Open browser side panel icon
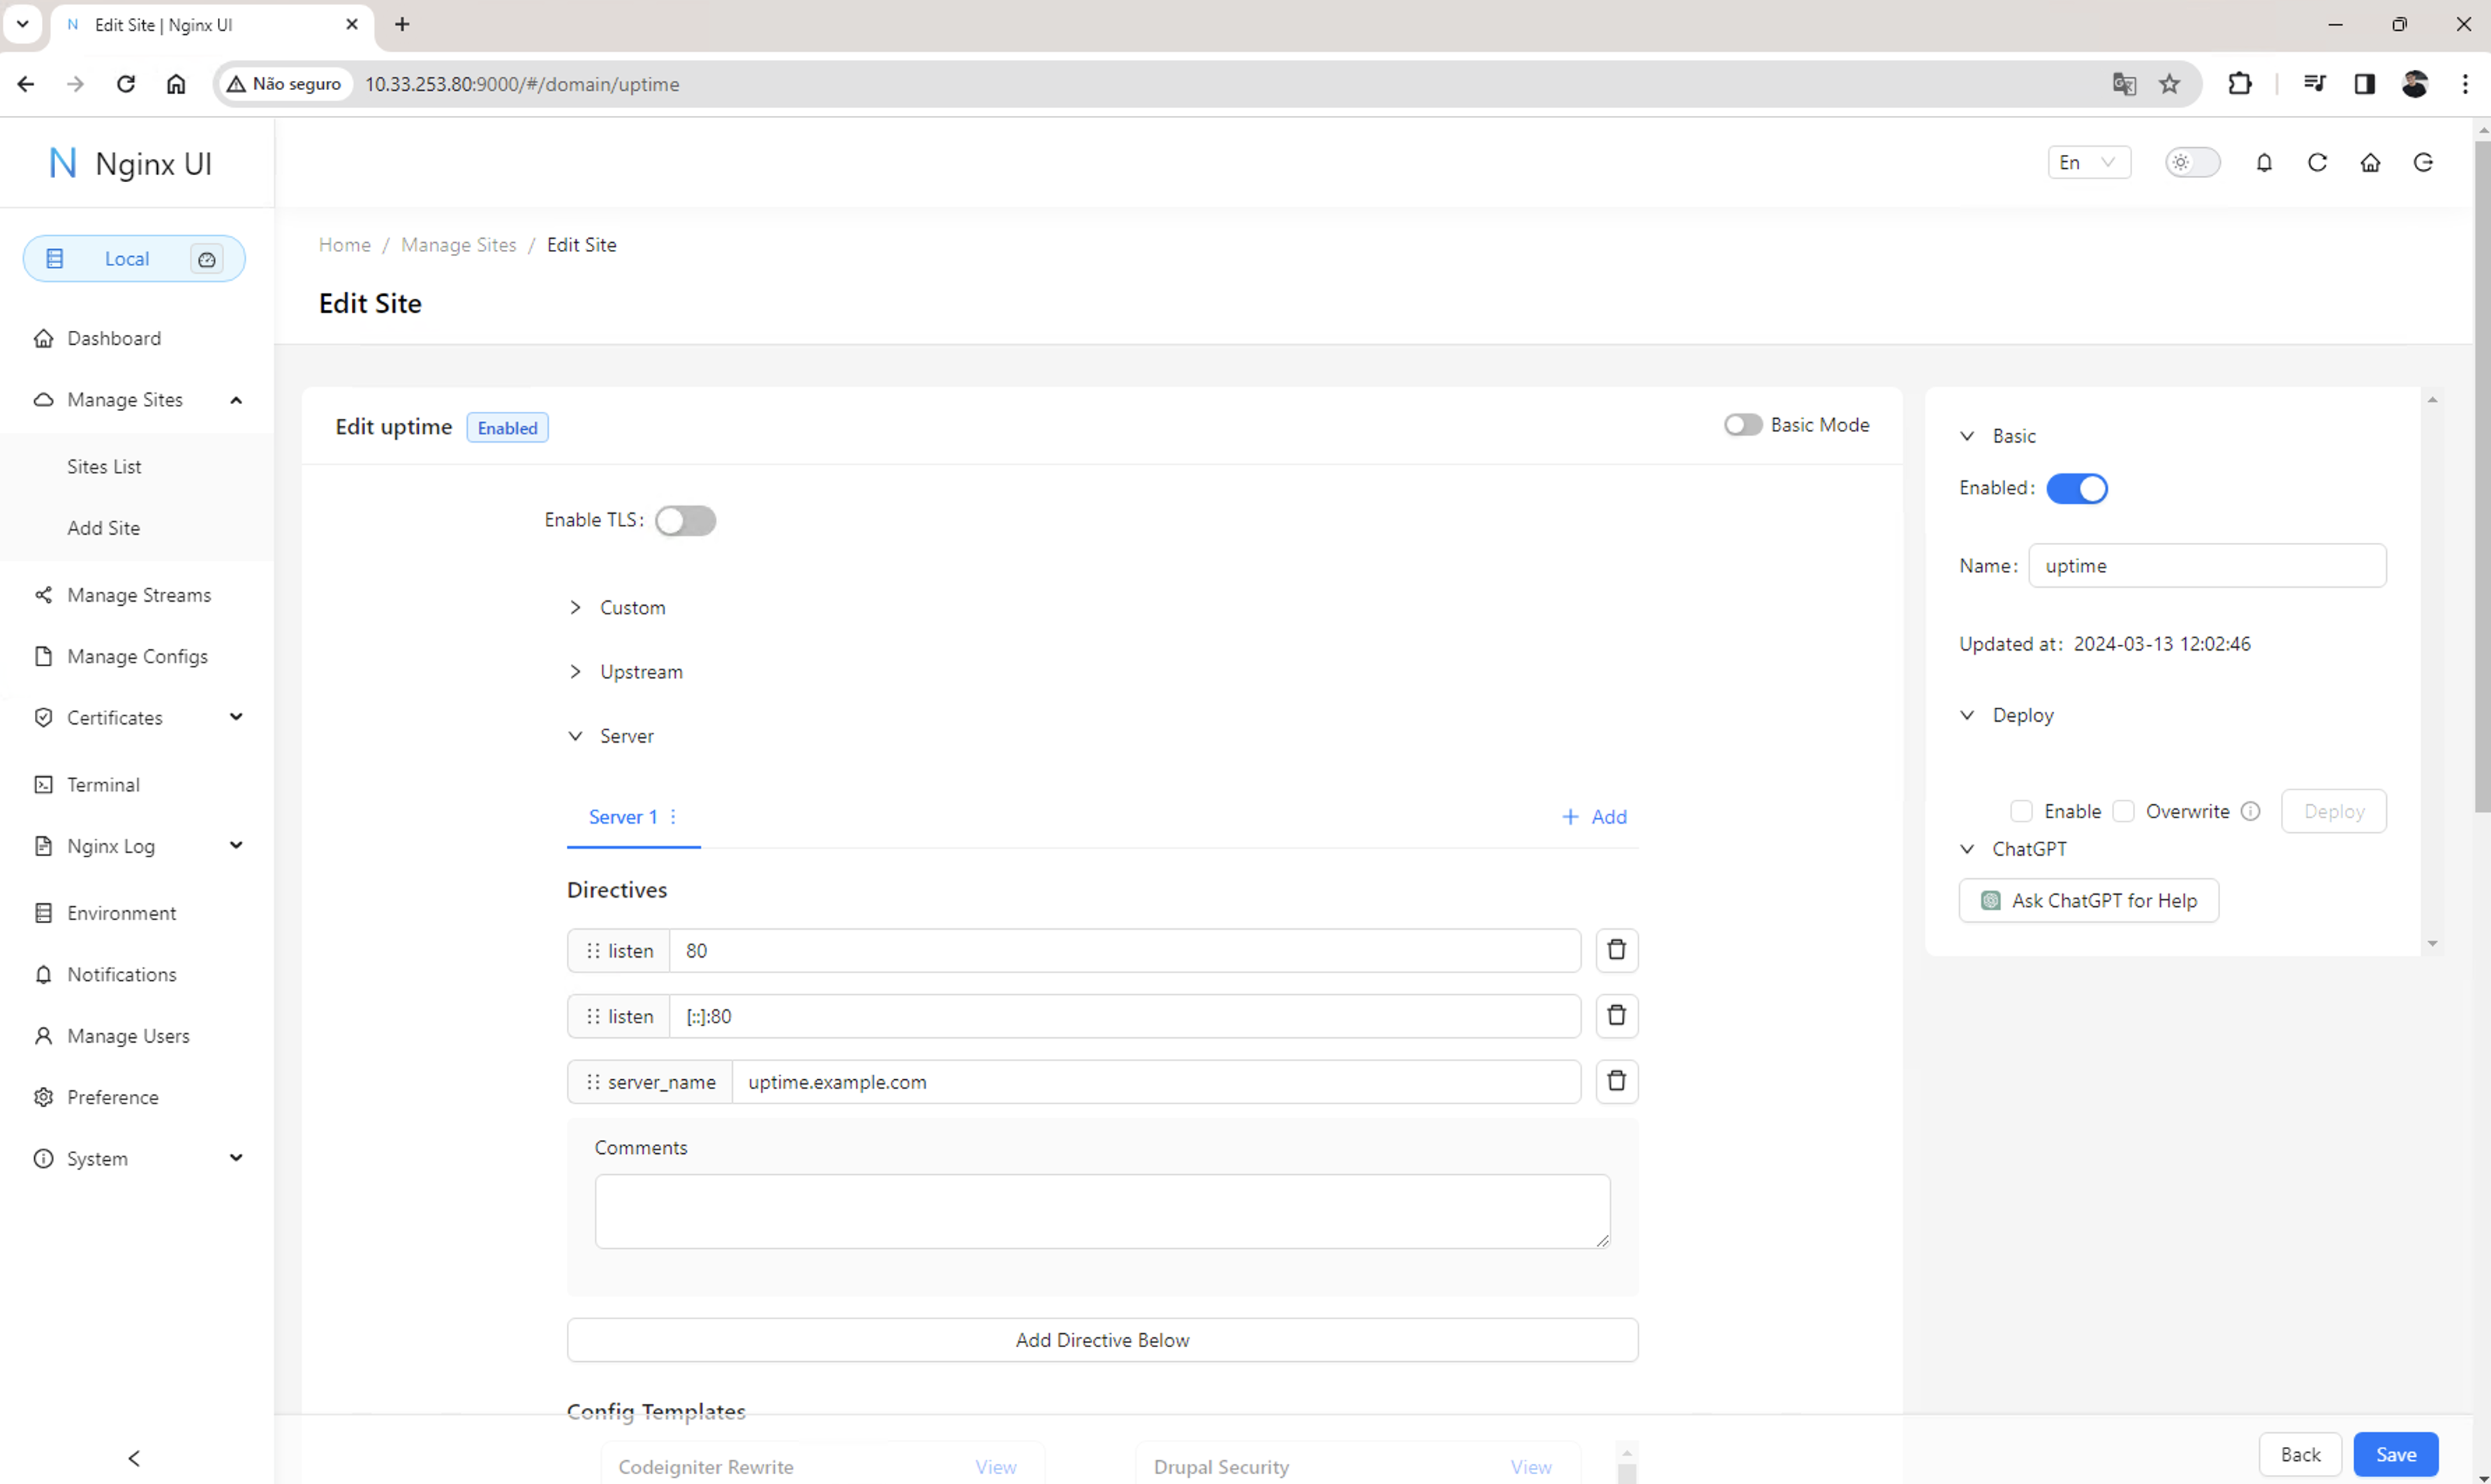 (x=2365, y=84)
